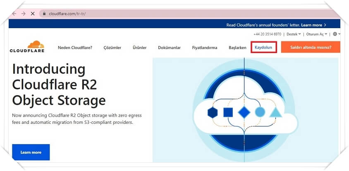Open the Dokümanlar menu item
Viewport: 349px width, 171px height.
(x=170, y=48)
